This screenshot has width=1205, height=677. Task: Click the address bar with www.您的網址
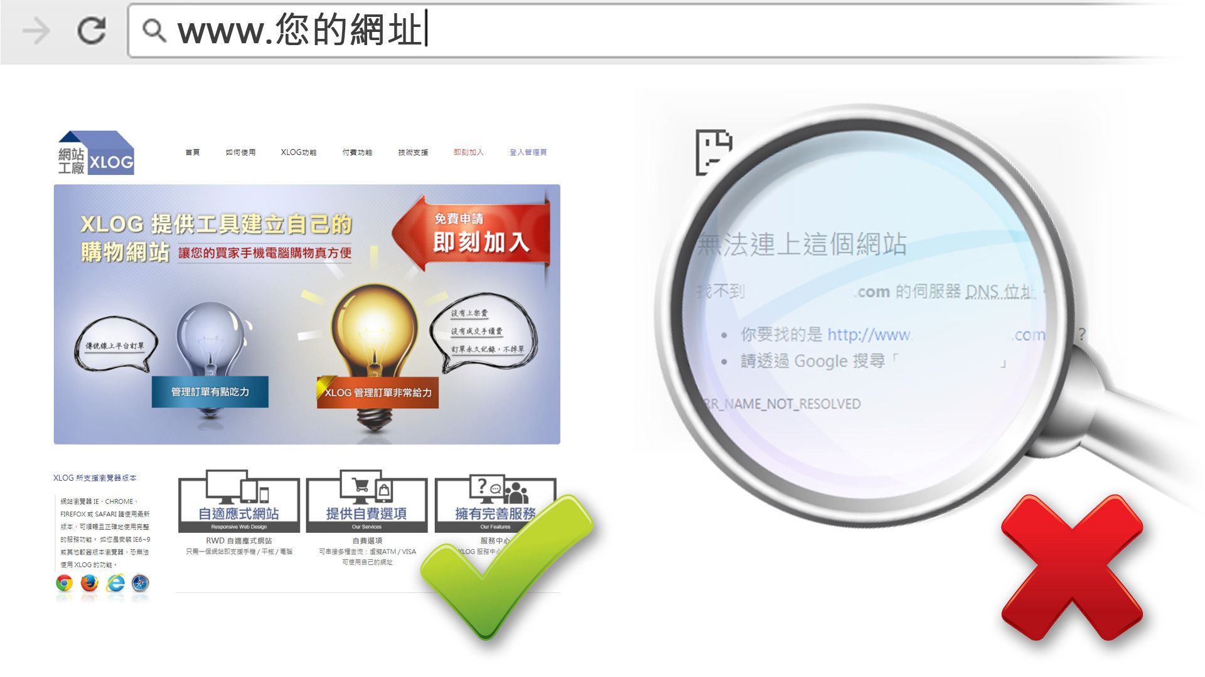pyautogui.click(x=653, y=31)
